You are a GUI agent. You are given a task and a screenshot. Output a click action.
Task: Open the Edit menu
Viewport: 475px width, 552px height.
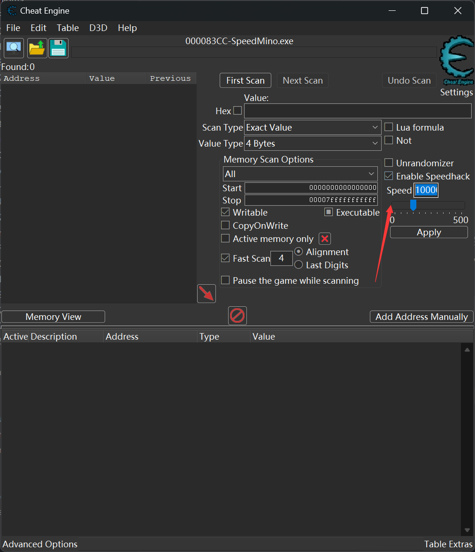(38, 28)
